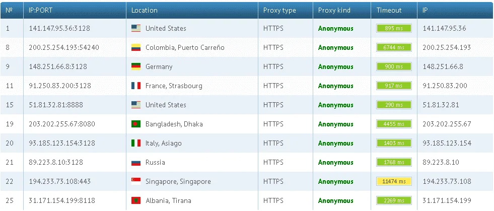Screen dimensions: 494x211
Task: Click the 1403 ms timeout bar
Action: click(x=394, y=144)
